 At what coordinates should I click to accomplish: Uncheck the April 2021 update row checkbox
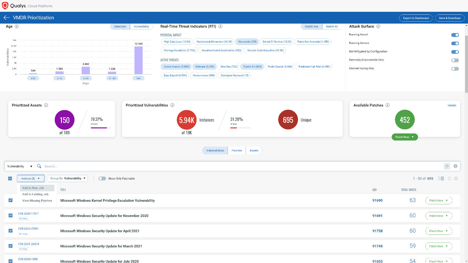click(10, 231)
